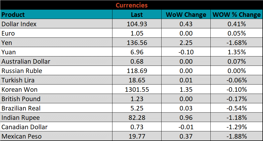Click the Canadian Dollar WoW change -0.01
Screen dimensions: 263x141
[186, 127]
